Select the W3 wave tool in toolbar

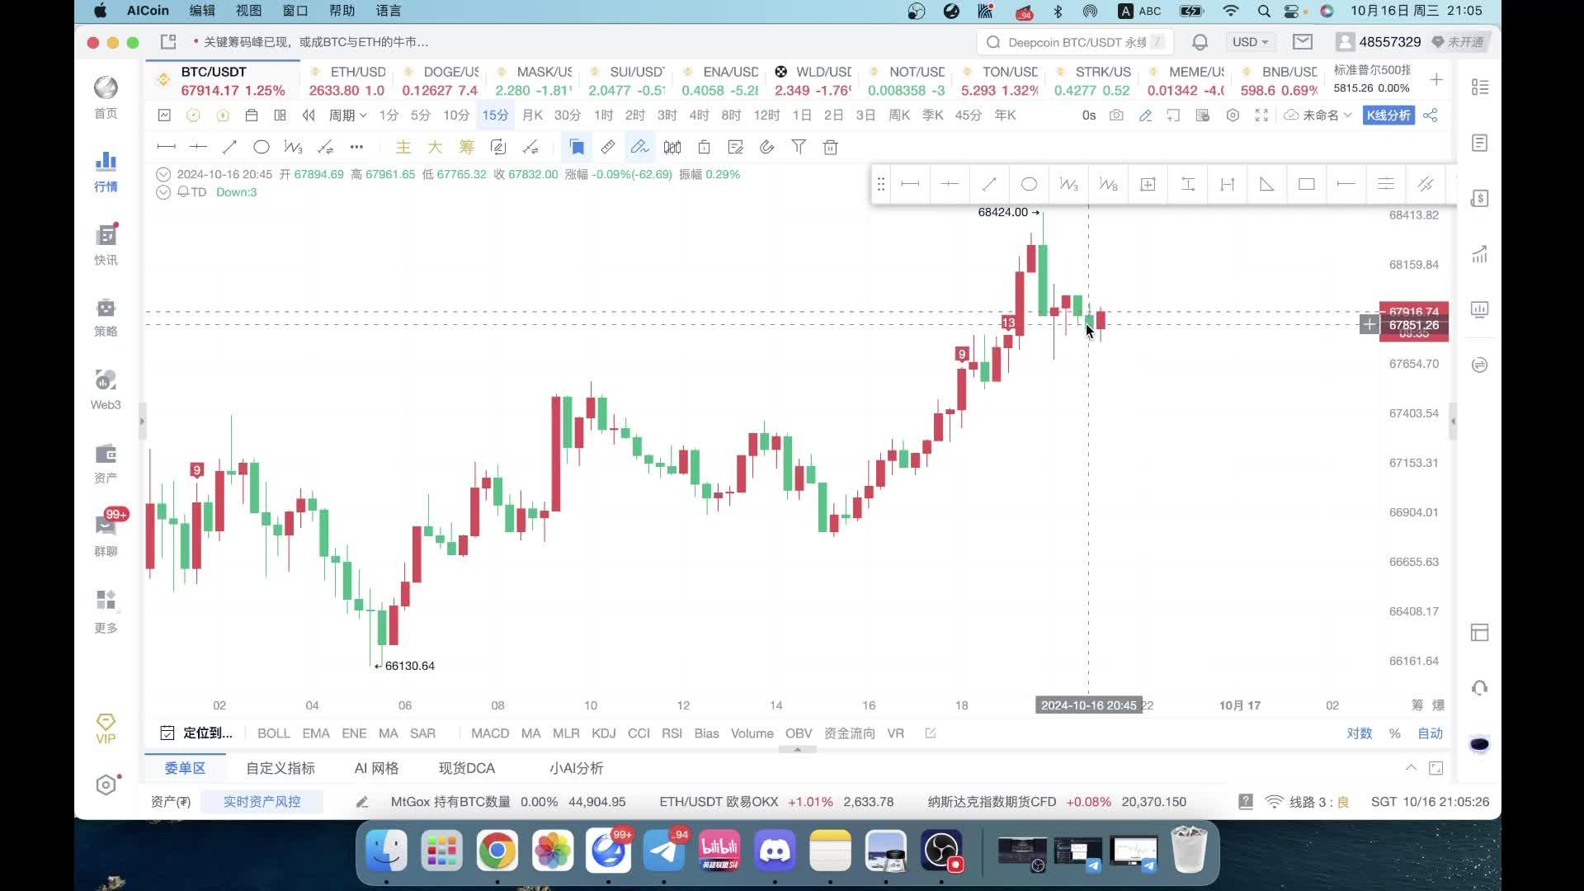point(293,147)
